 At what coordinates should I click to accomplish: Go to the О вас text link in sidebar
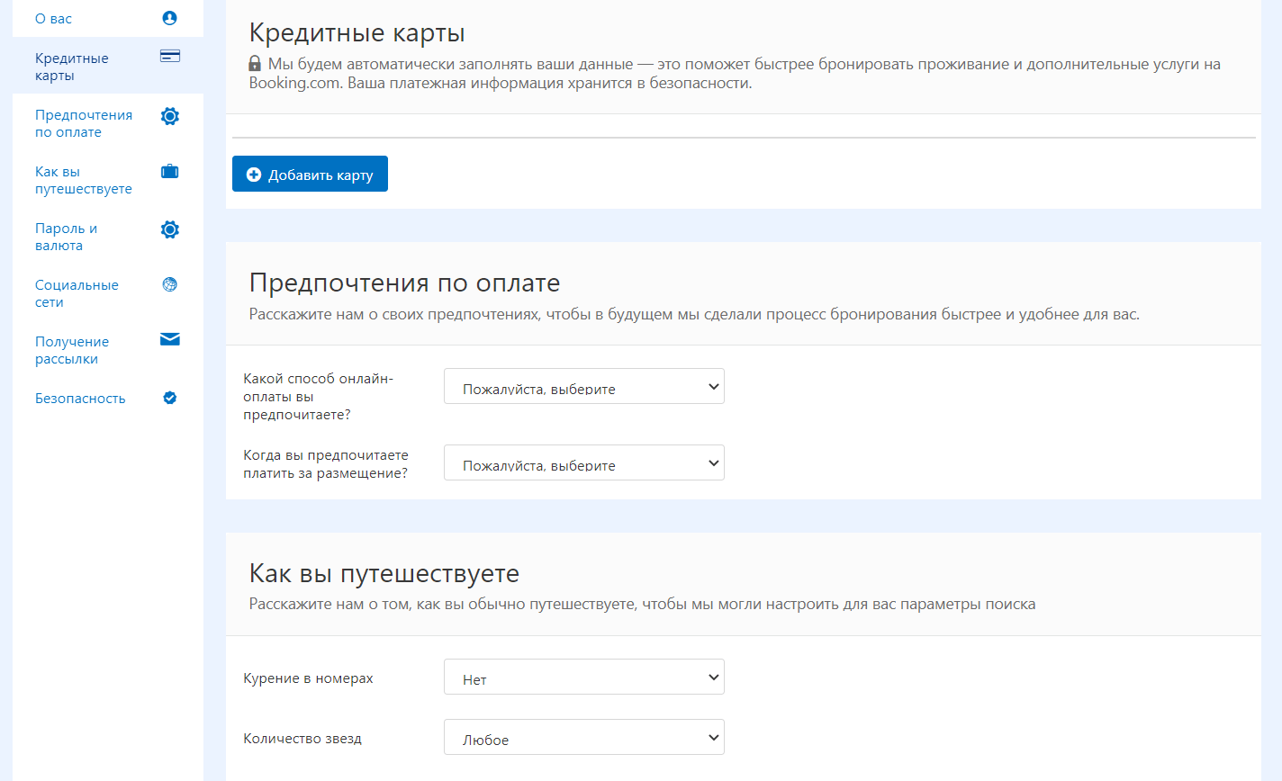53,19
